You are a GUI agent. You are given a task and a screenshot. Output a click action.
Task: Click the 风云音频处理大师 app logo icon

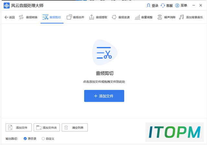point(6,5)
